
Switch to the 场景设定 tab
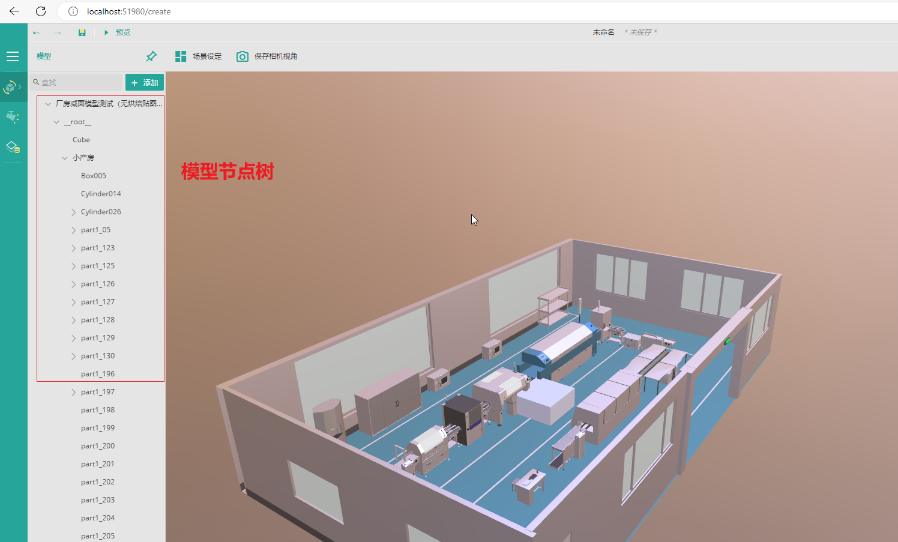coord(199,56)
